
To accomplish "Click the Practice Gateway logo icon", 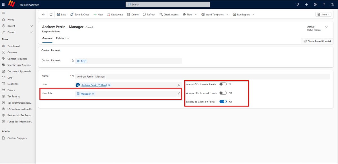I will pos(11,4).
